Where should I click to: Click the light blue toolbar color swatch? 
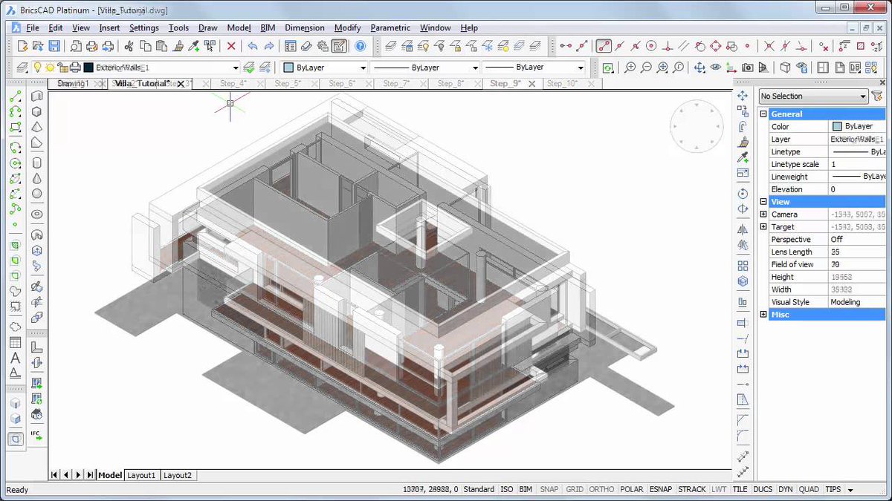click(x=288, y=68)
